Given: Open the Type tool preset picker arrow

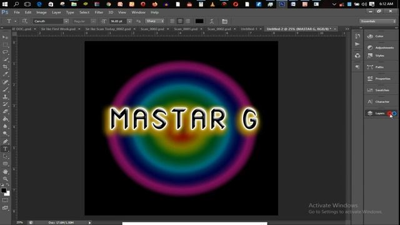Looking at the screenshot, I should click(x=16, y=21).
